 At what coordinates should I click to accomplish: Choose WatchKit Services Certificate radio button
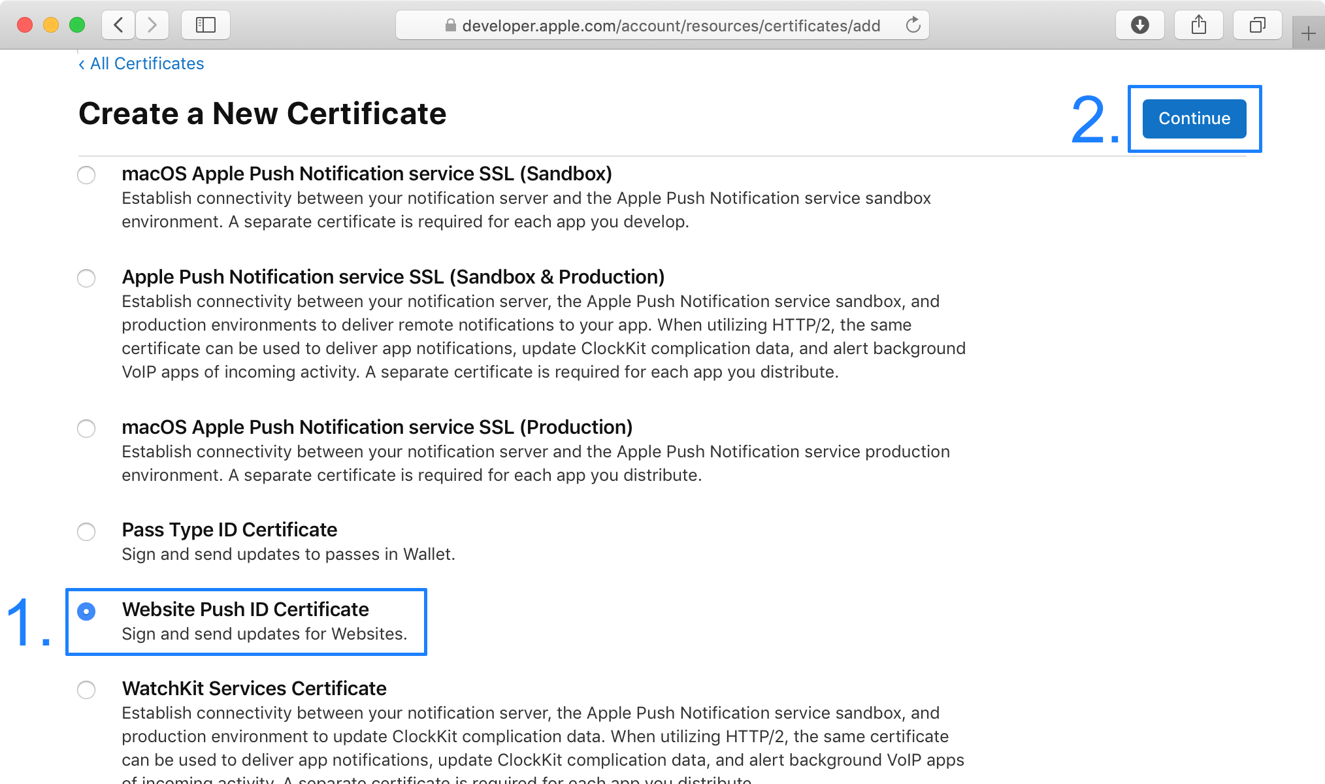pos(86,690)
